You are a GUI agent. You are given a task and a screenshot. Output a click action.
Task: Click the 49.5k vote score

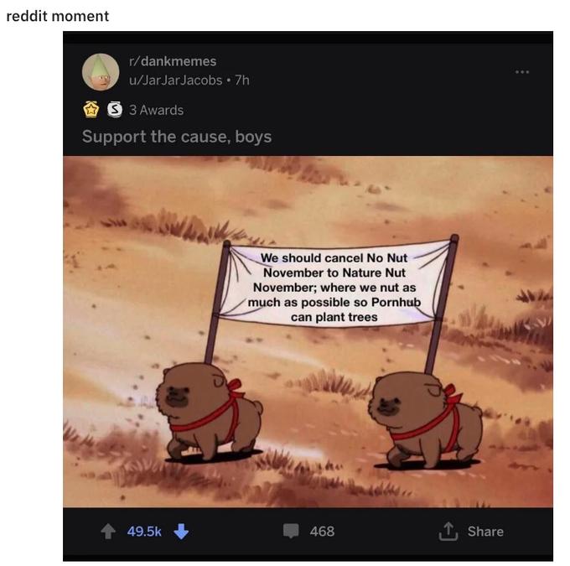pos(144,532)
